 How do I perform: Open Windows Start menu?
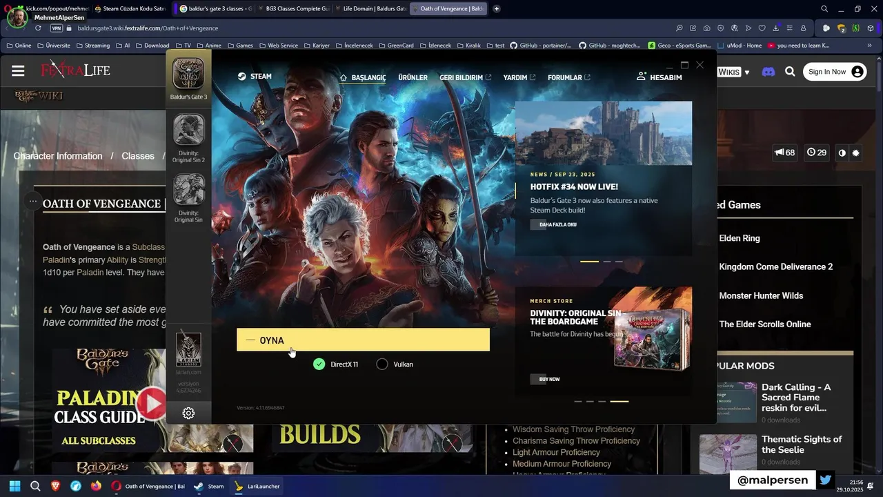tap(14, 486)
